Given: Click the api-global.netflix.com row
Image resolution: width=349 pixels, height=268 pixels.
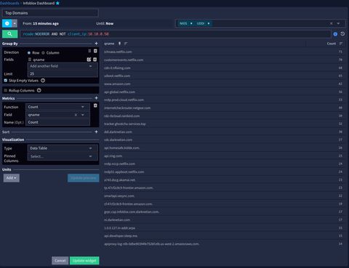Looking at the screenshot, I should 223,92.
